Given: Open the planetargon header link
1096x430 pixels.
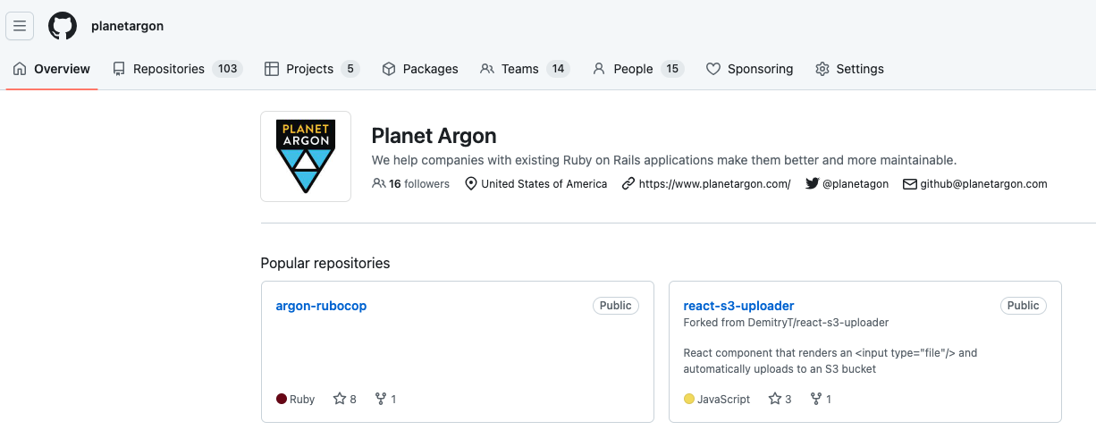Looking at the screenshot, I should (127, 26).
